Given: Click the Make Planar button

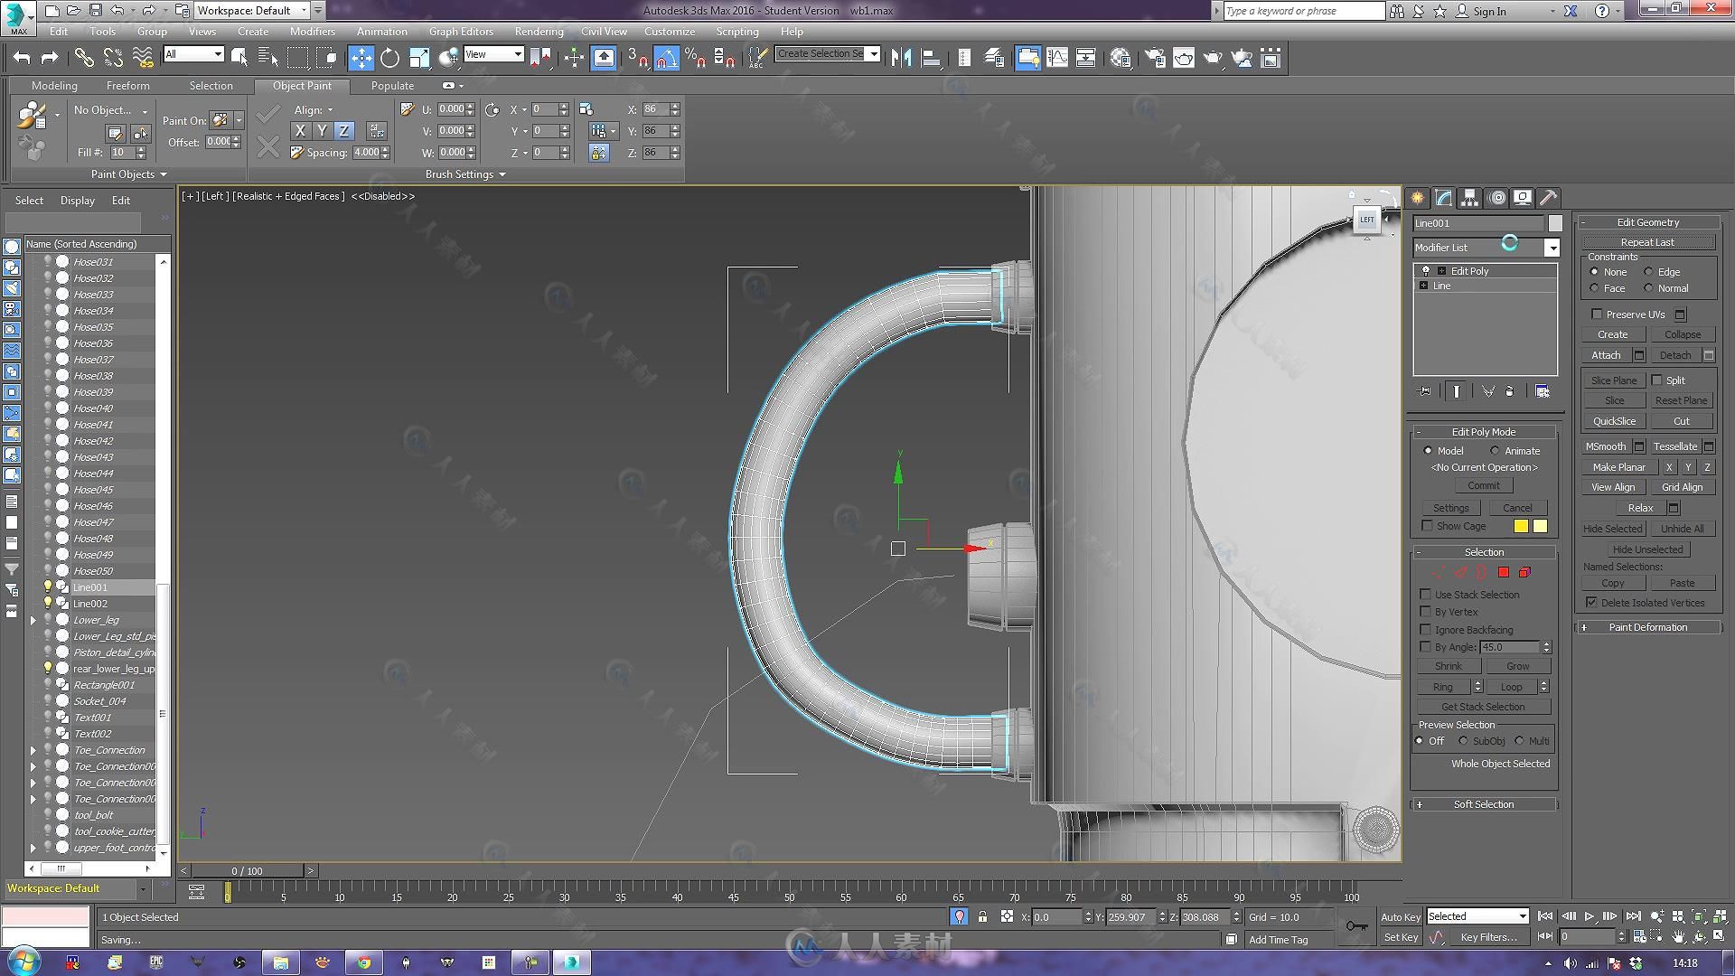Looking at the screenshot, I should [x=1618, y=467].
